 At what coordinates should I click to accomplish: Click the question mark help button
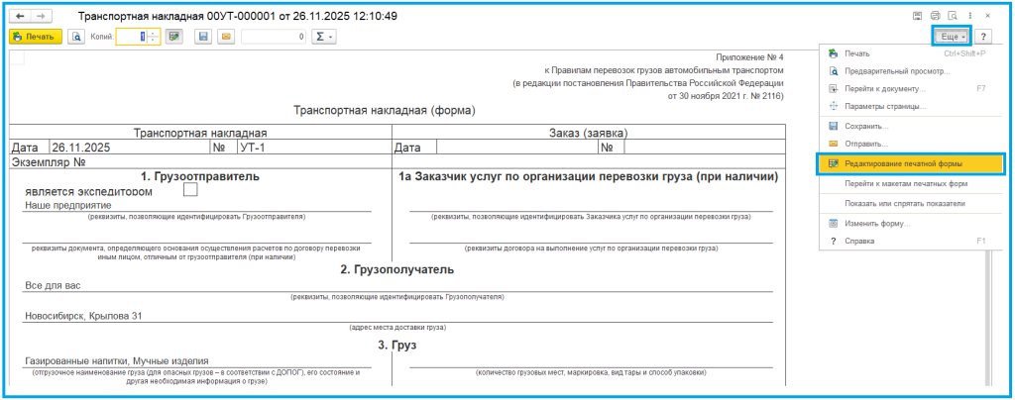984,37
